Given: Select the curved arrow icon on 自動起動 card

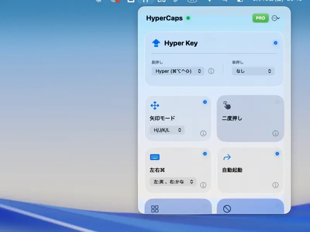Looking at the screenshot, I should pos(227,157).
